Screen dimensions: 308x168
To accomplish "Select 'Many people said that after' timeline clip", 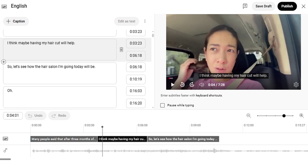I will pos(64,139).
